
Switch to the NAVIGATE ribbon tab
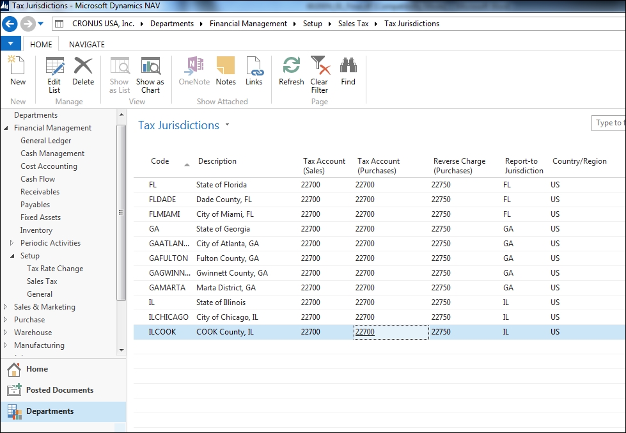[86, 44]
